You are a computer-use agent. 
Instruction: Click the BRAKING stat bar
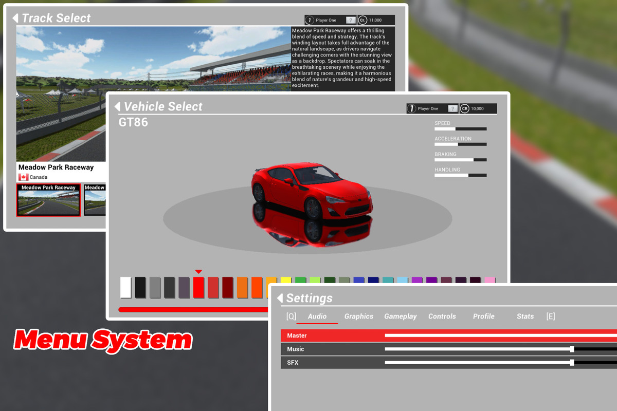[x=461, y=160]
